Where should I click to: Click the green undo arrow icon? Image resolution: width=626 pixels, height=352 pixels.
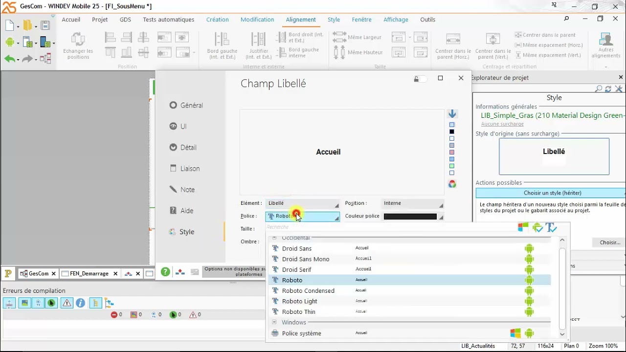(10, 59)
